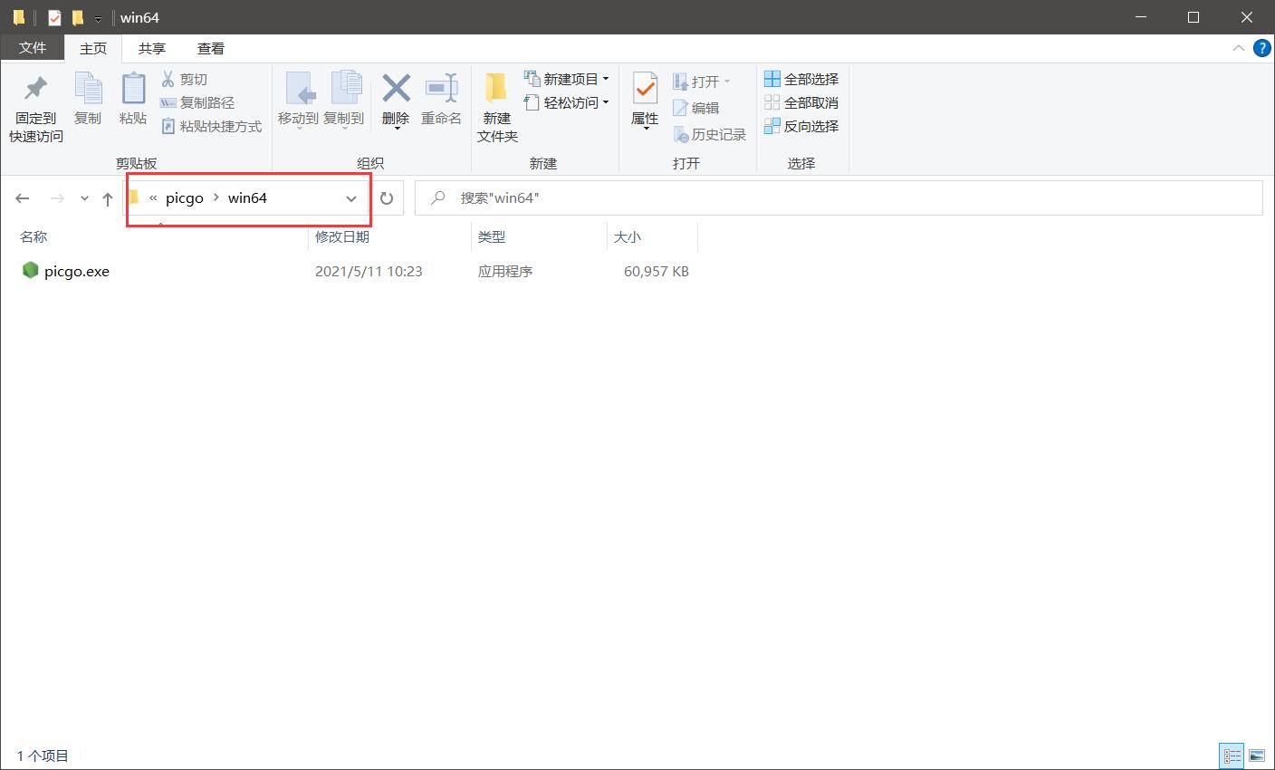Click the 2021/5/11 10:23 date cell

tap(369, 271)
